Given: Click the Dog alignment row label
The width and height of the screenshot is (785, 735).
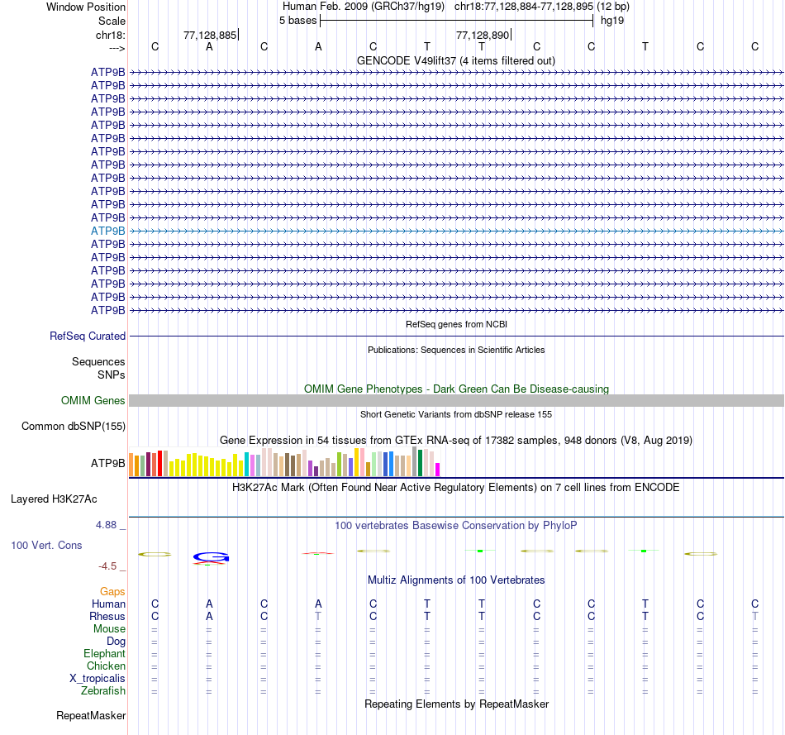Looking at the screenshot, I should pyautogui.click(x=116, y=642).
